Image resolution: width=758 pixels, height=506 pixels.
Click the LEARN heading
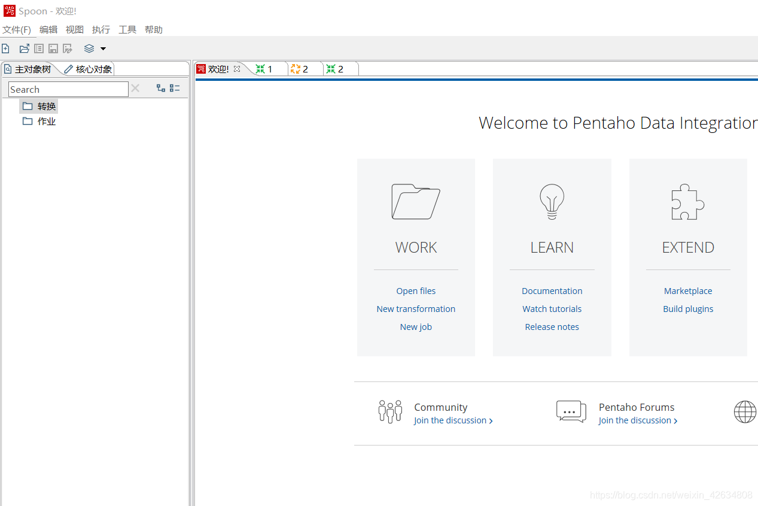552,248
